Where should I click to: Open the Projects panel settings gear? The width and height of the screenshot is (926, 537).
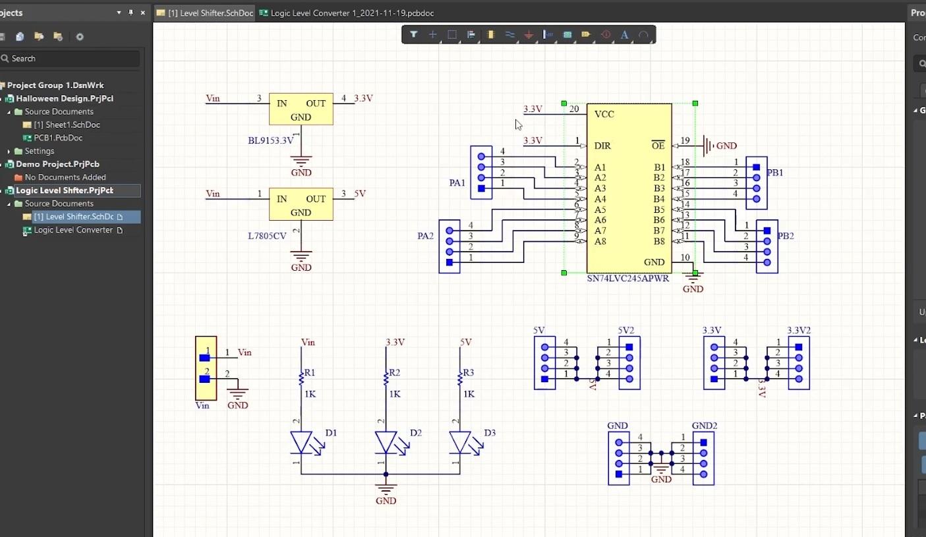(80, 37)
